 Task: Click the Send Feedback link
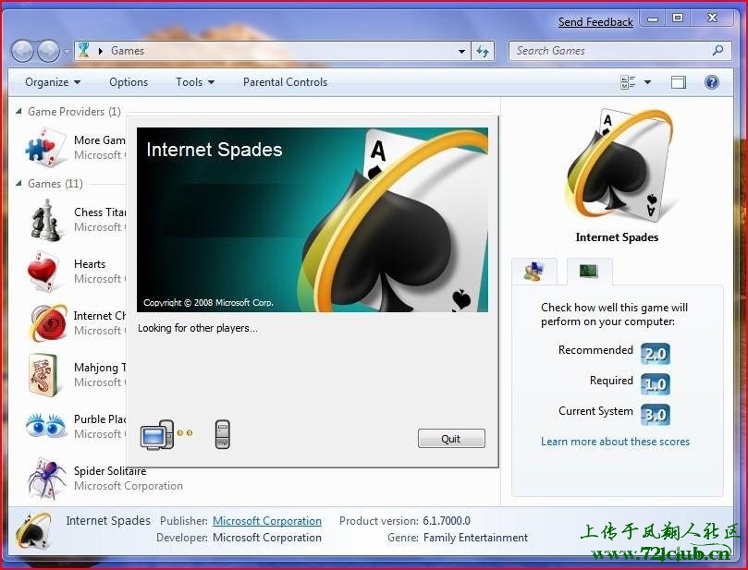[x=595, y=22]
